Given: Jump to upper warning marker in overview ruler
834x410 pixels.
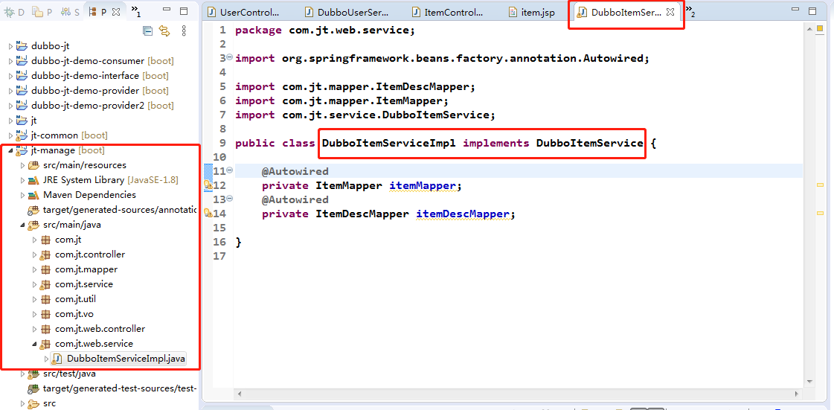Looking at the screenshot, I should (x=820, y=185).
